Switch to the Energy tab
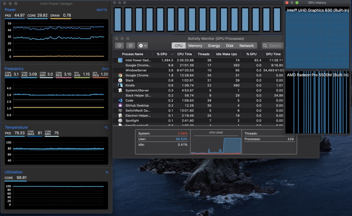Image resolution: width=352 pixels, height=216 pixels. [x=214, y=45]
